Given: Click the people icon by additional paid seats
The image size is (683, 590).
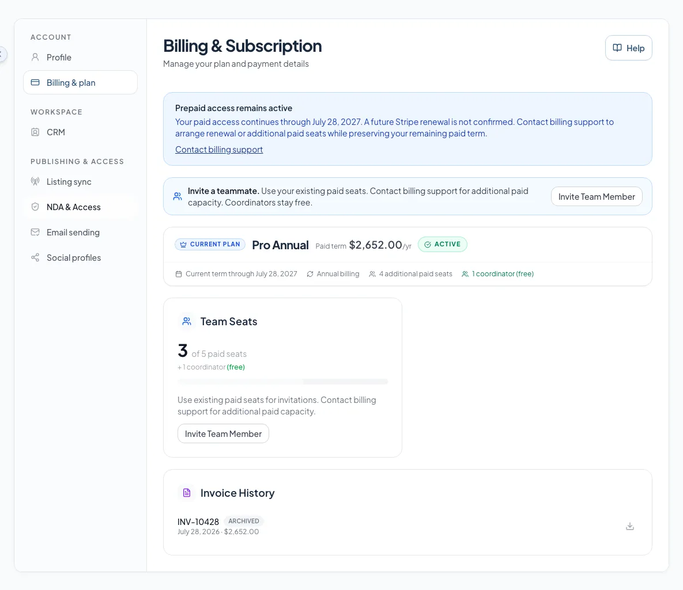Looking at the screenshot, I should click(x=372, y=274).
